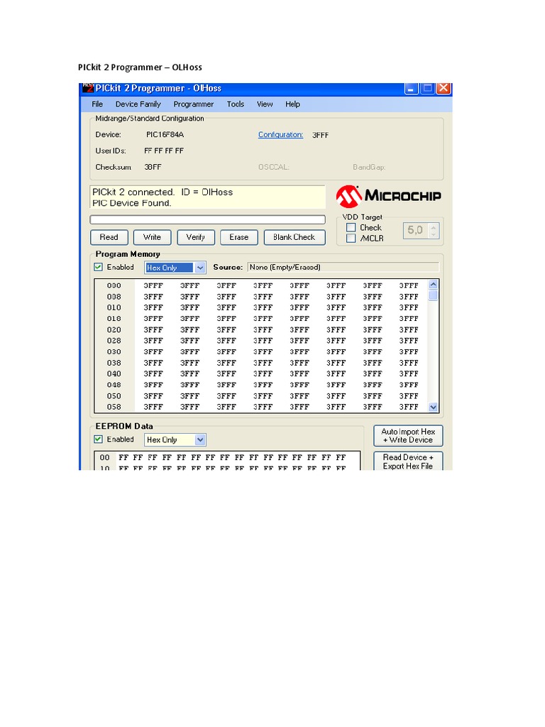Click the Microchip logo
545x727 pixels.
[388, 196]
